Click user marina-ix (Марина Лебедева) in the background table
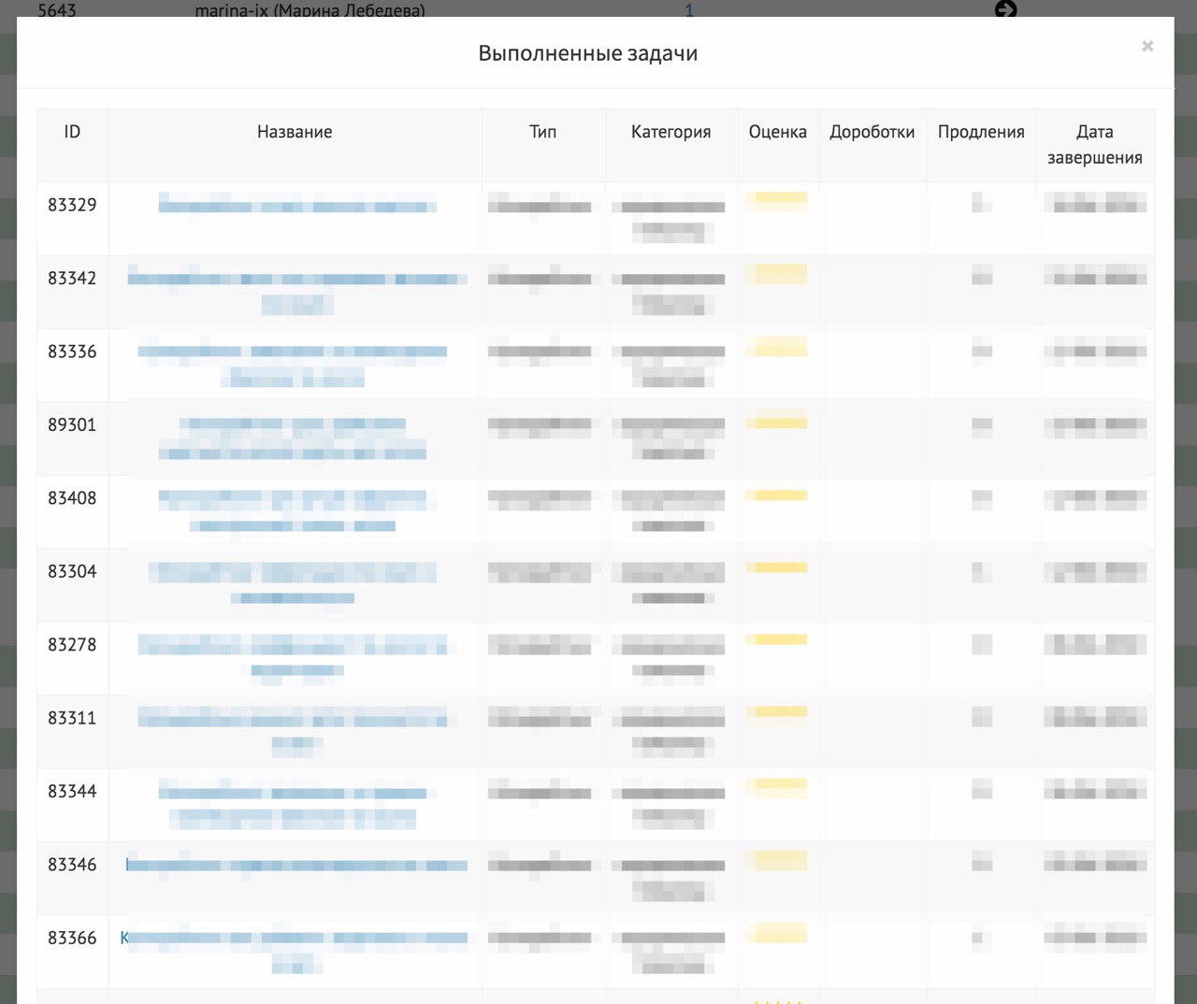The width and height of the screenshot is (1197, 1004). click(x=310, y=9)
